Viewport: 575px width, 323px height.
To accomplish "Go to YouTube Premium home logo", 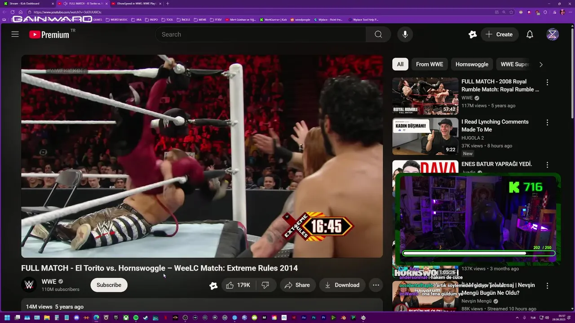I will coord(49,35).
